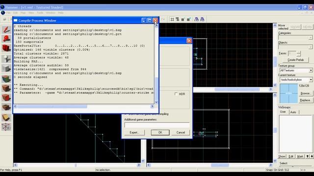This screenshot has height=176, width=314.
Task: Open the Window menu
Action: coord(51,13)
